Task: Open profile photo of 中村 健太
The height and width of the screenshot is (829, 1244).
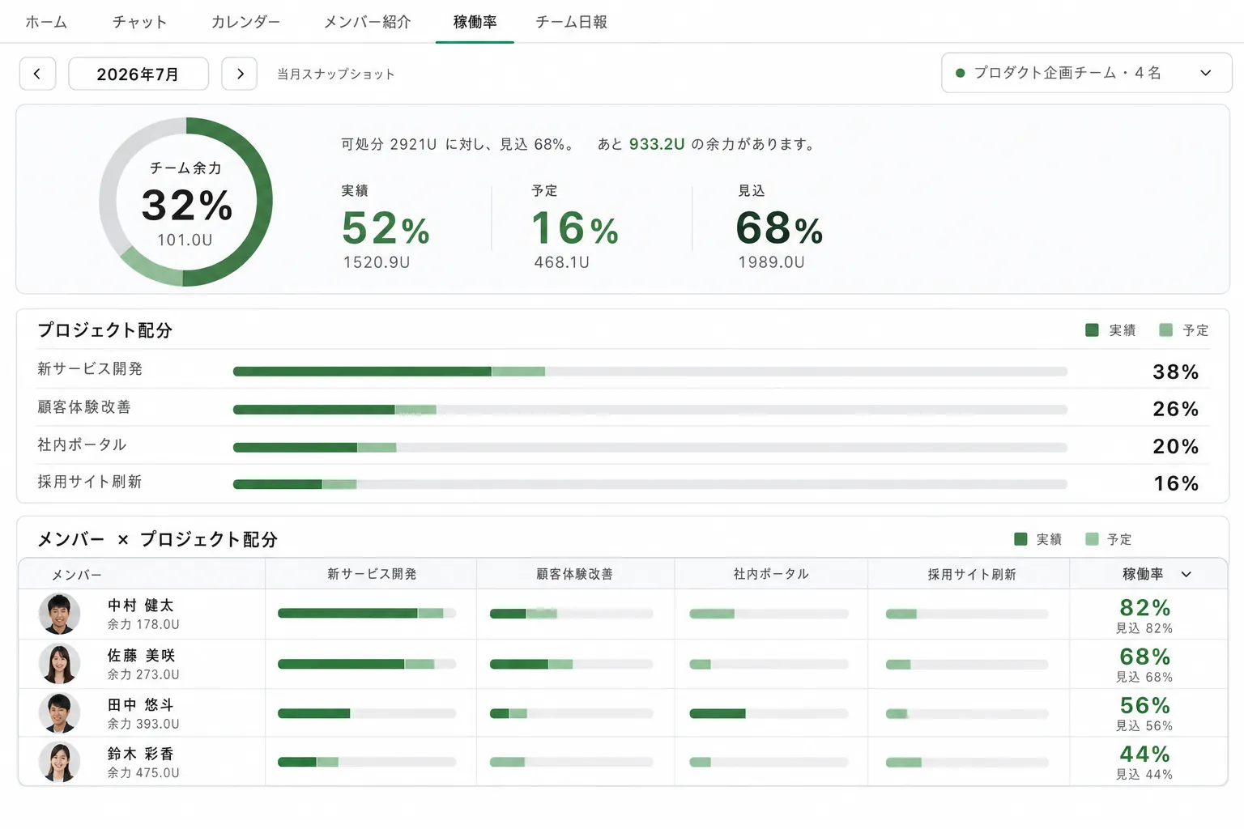Action: [x=59, y=614]
